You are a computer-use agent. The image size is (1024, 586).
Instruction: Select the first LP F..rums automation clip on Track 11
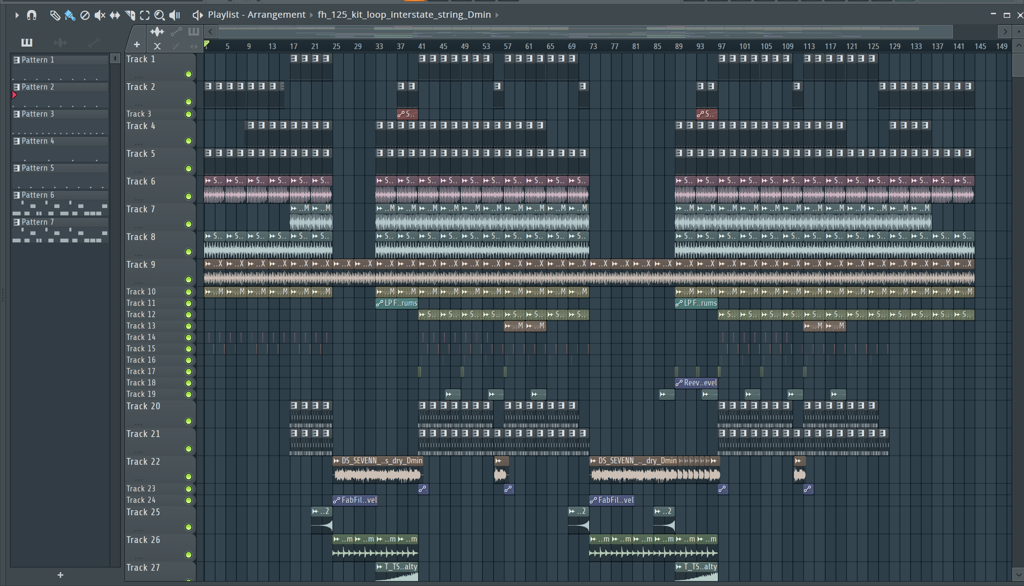397,303
